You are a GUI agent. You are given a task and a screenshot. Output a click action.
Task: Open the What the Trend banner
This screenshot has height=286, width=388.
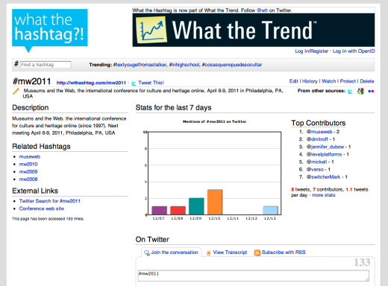[254, 30]
